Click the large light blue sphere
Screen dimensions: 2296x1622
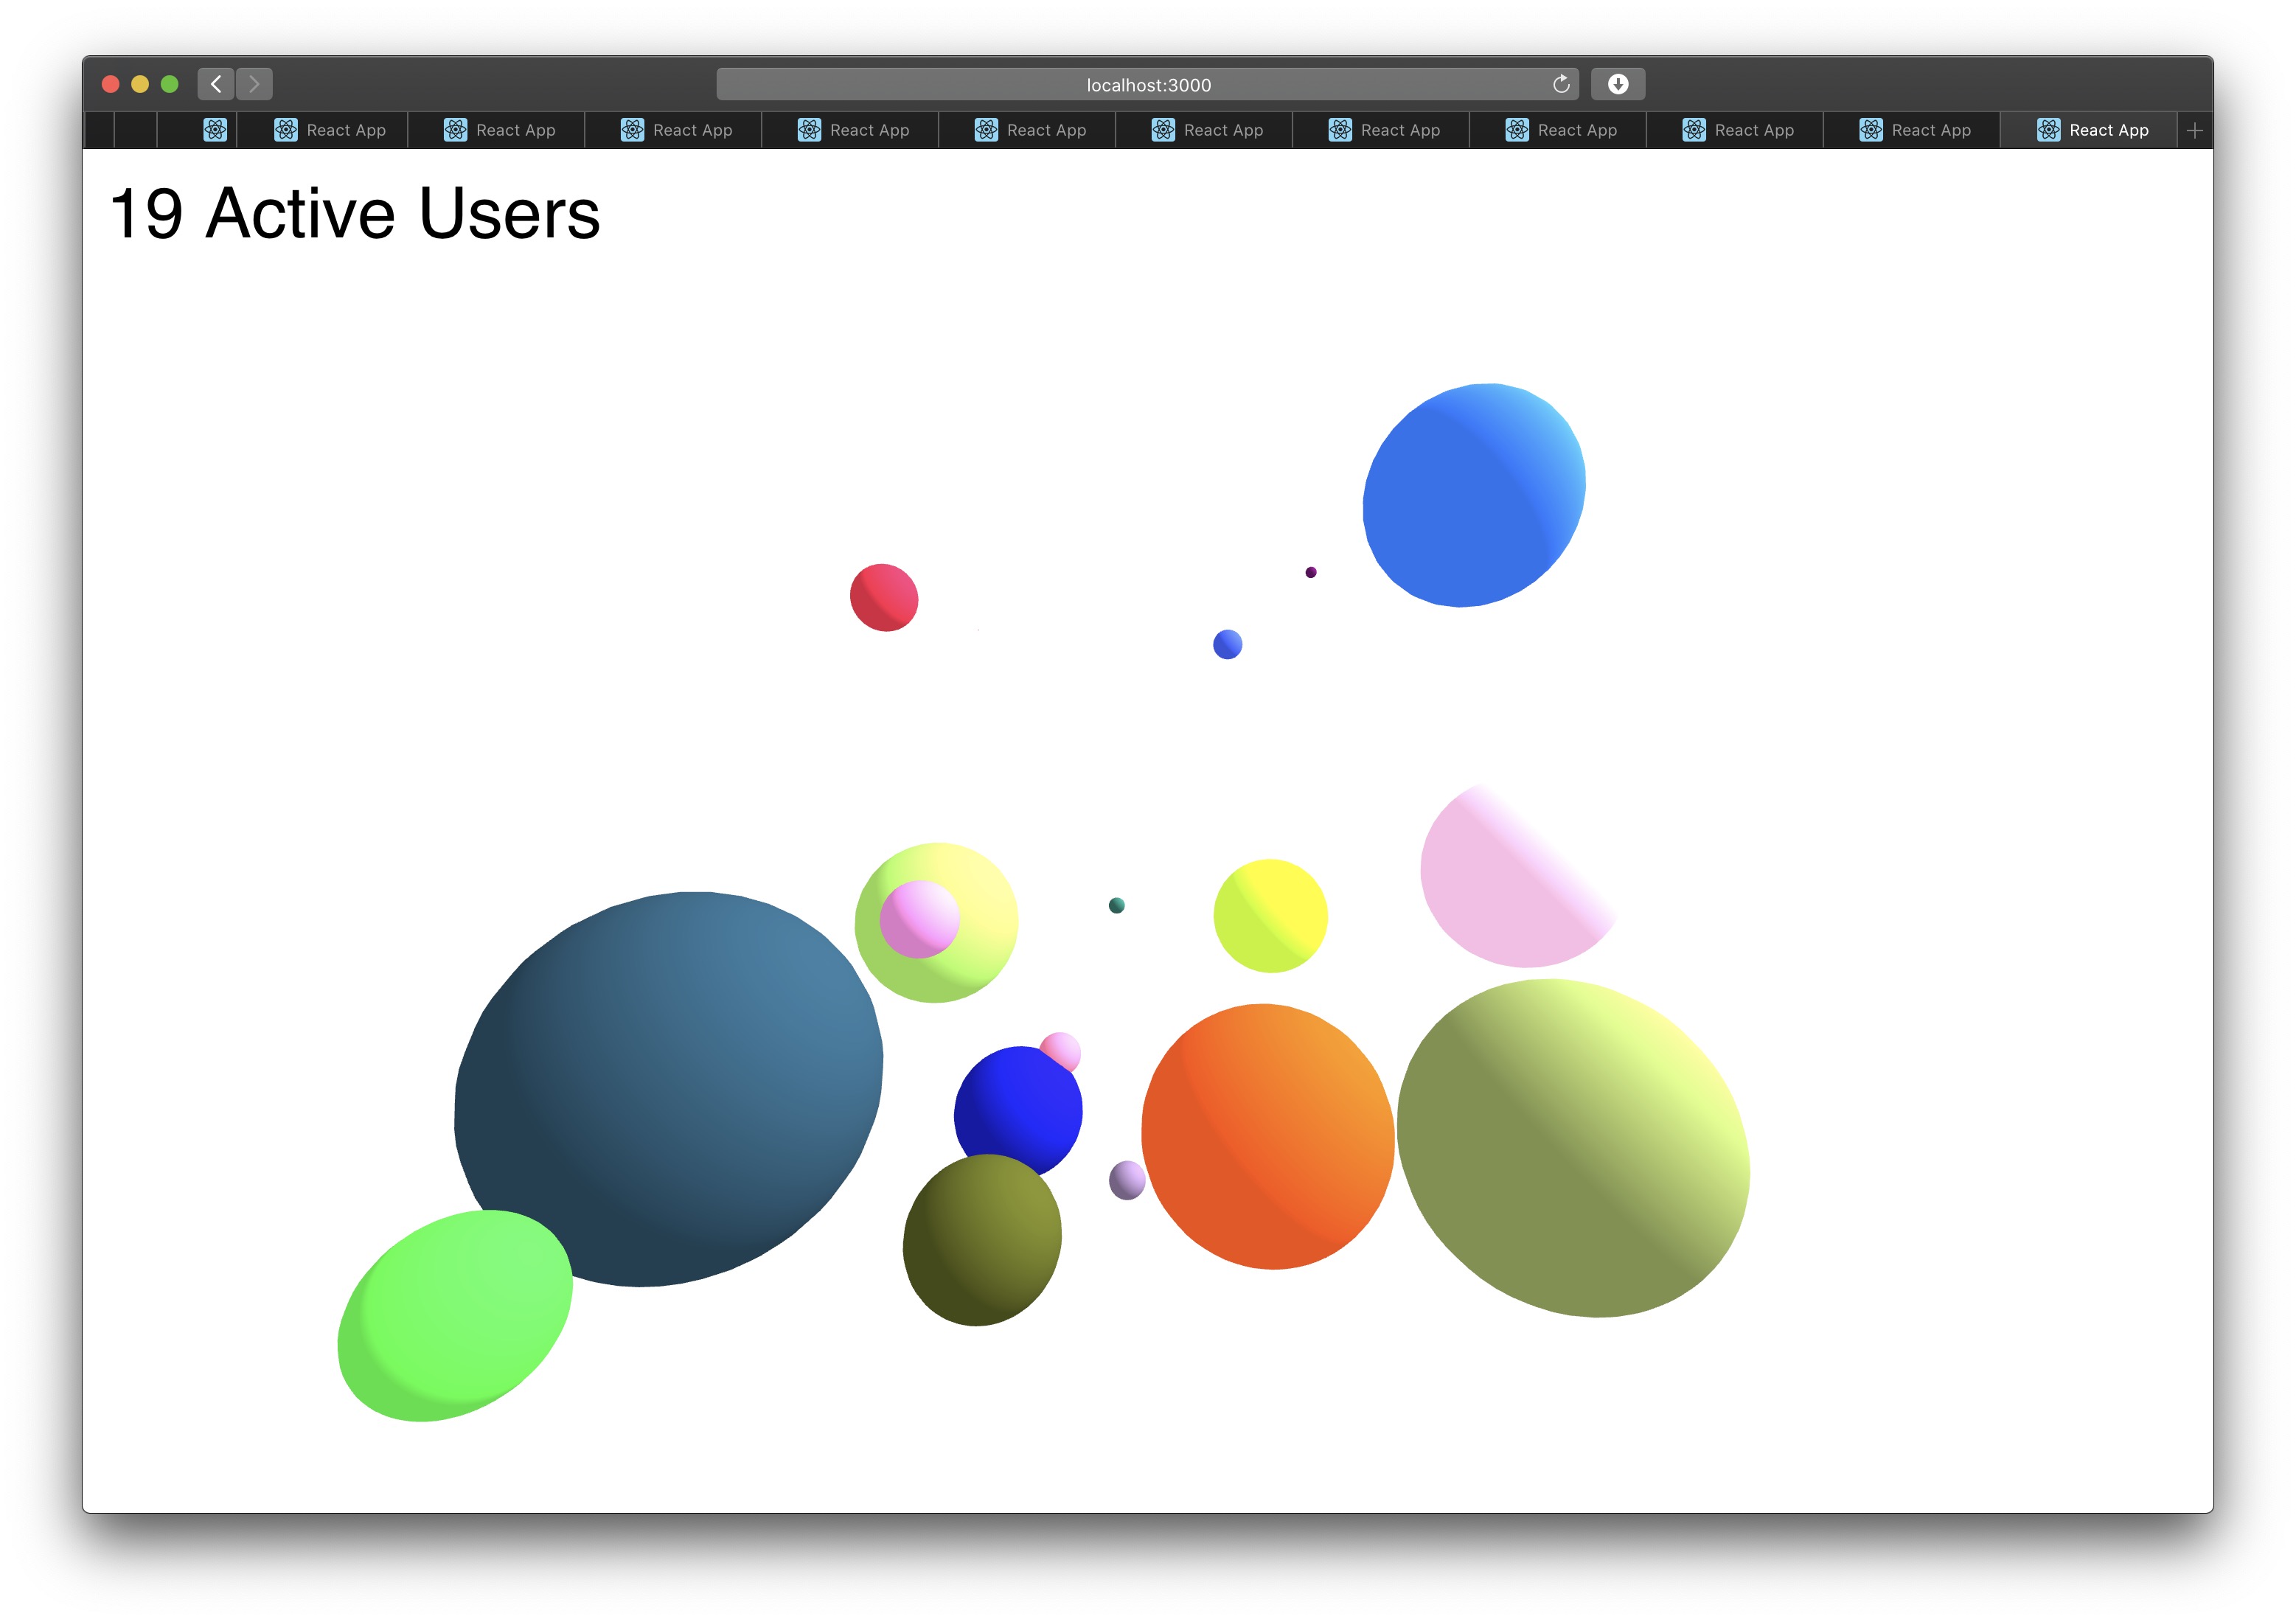[x=1473, y=495]
